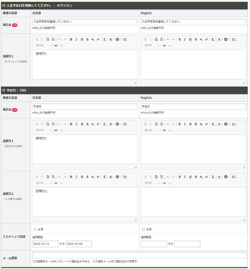
Task: Click Bold in section 説明文1 Japanese editor
Action: tap(71, 40)
